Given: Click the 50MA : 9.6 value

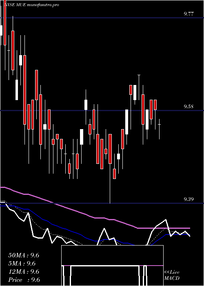Looking at the screenshot, I should pyautogui.click(x=24, y=255).
